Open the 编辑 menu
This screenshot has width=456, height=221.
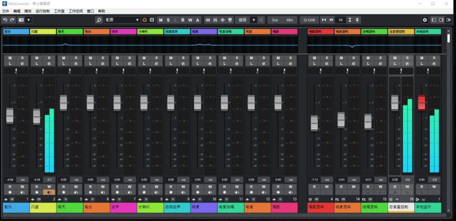17,11
